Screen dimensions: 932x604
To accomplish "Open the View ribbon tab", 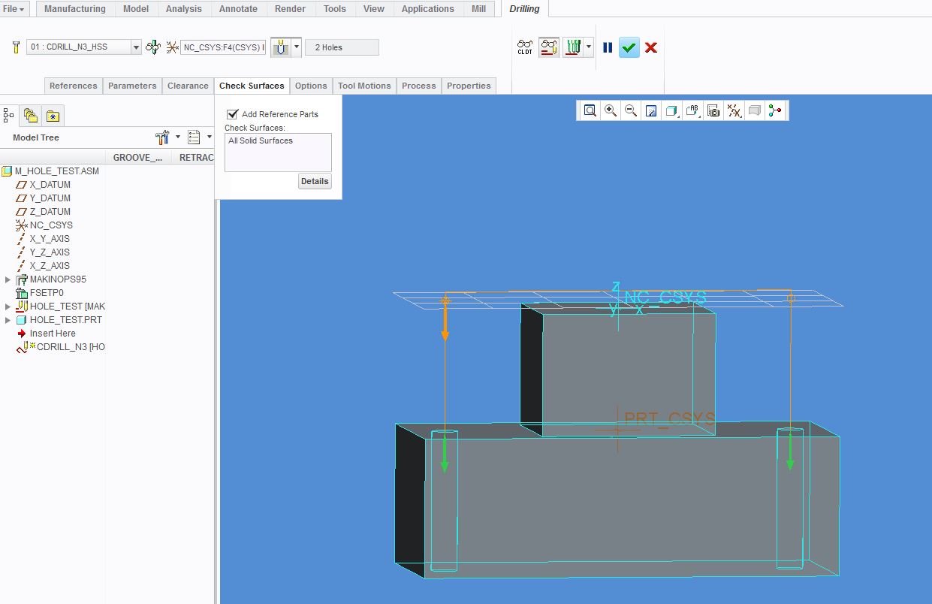I will click(374, 9).
